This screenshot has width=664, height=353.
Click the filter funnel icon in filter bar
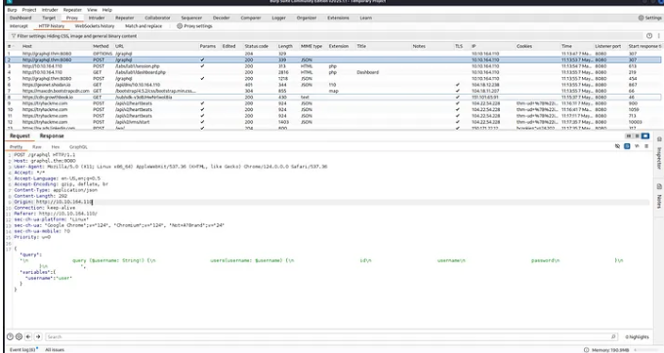(14, 36)
